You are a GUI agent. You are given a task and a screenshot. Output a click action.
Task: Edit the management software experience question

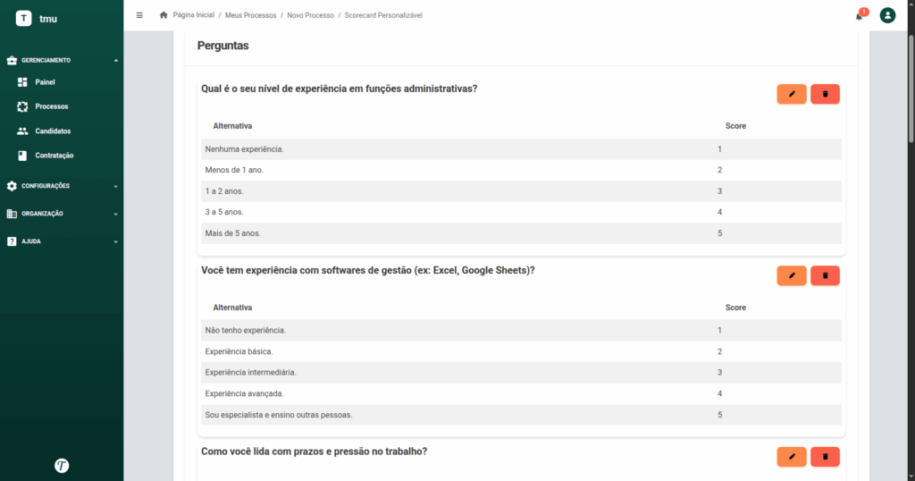pos(792,275)
